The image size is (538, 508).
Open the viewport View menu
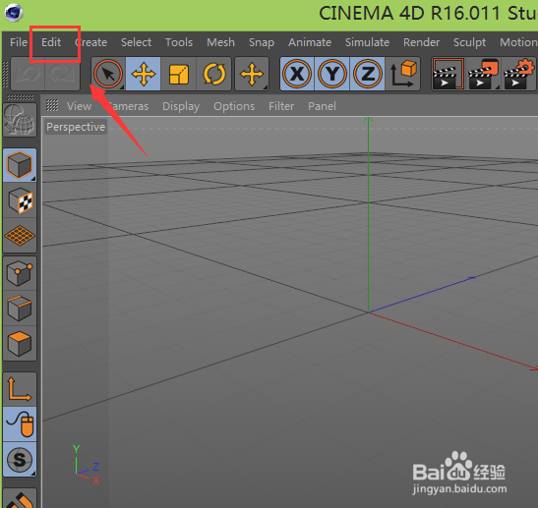pyautogui.click(x=79, y=106)
